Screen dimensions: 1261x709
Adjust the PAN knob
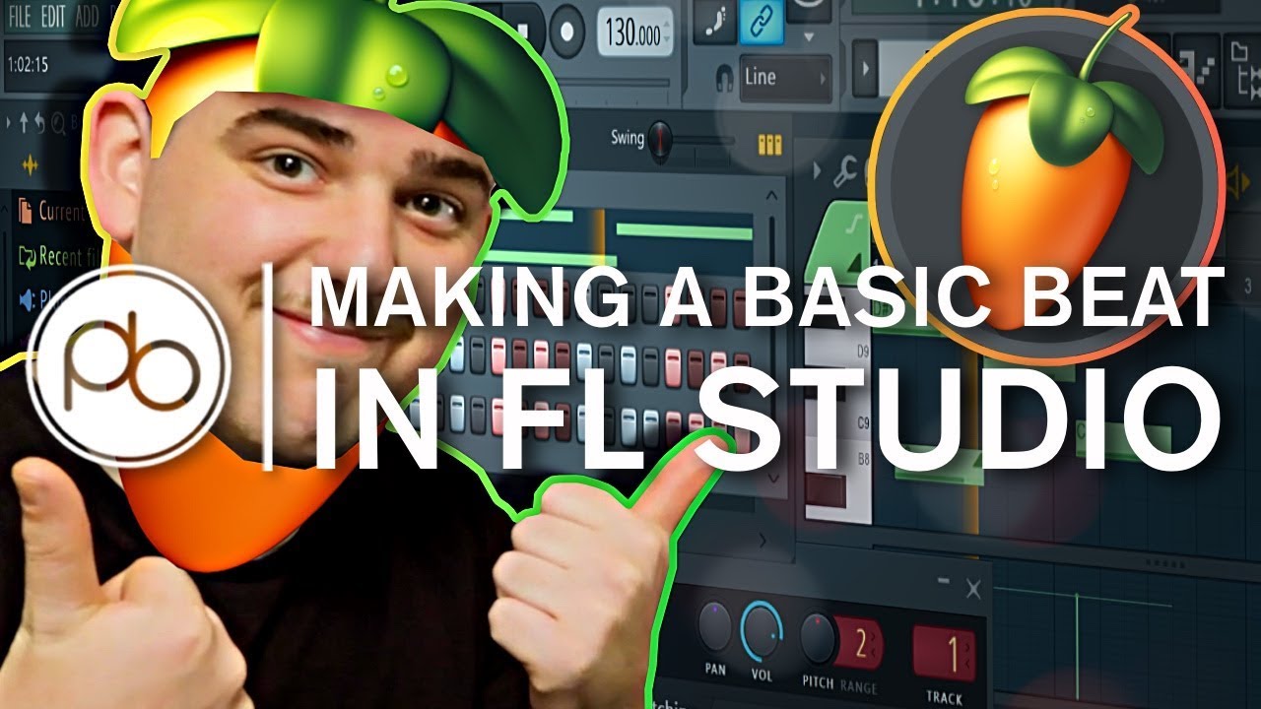tap(715, 624)
